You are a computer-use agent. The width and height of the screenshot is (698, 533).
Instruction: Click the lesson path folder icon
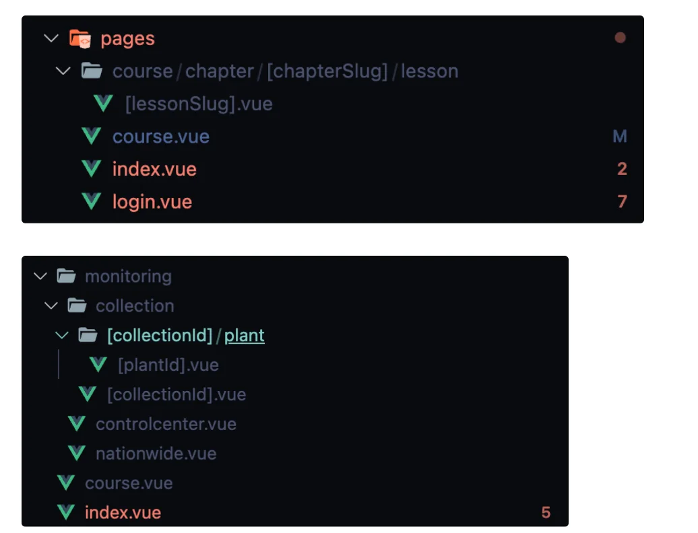click(x=91, y=71)
